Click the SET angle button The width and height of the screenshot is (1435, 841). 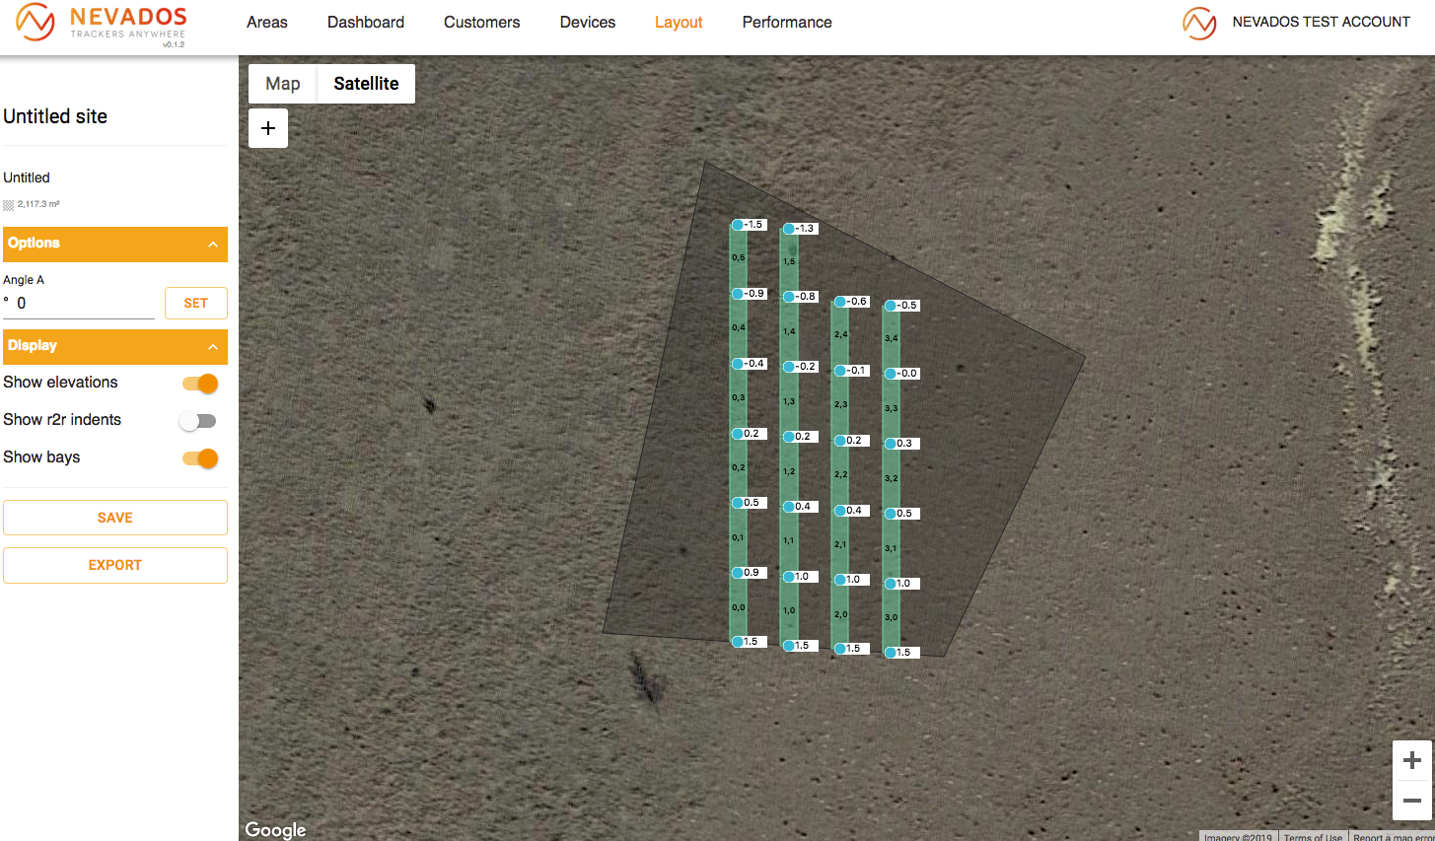195,304
